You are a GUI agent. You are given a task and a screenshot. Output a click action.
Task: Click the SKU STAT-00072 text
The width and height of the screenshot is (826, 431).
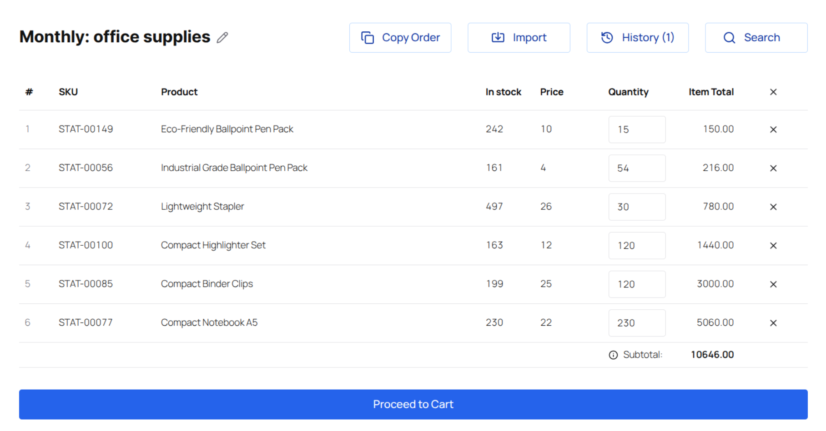(x=86, y=207)
